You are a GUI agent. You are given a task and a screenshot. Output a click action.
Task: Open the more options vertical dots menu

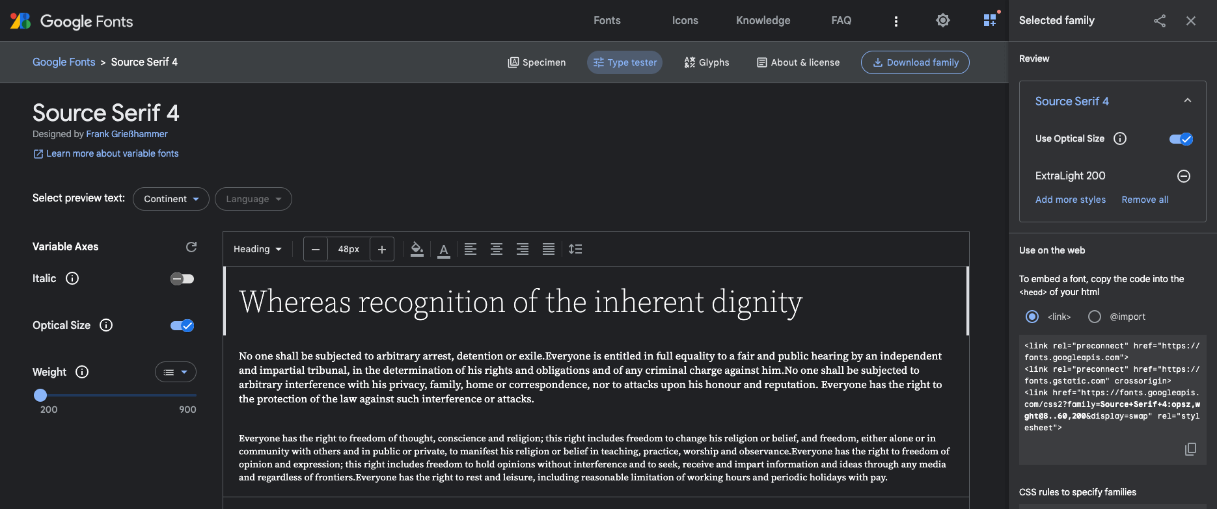896,21
